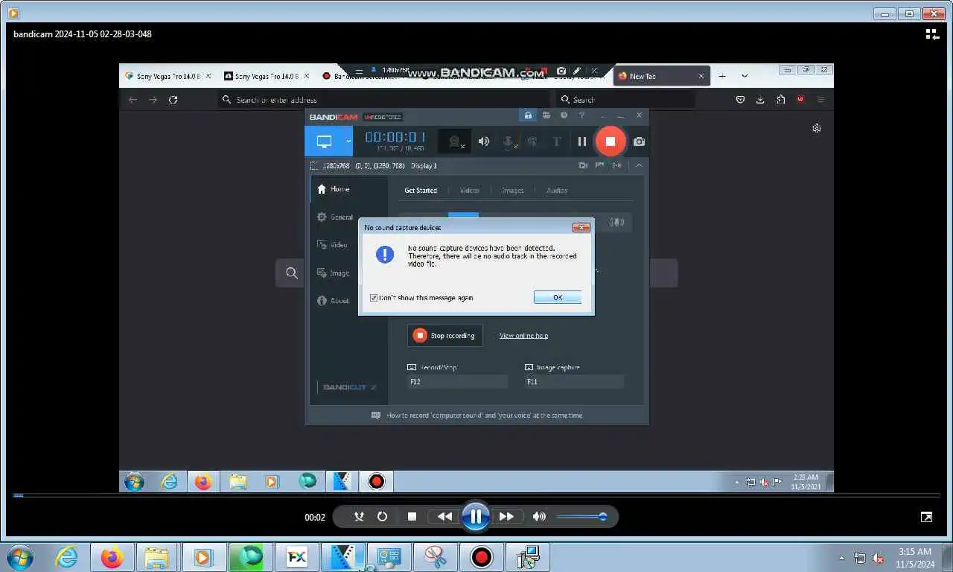Open Firefox from the taskbar
This screenshot has width=953, height=572.
pyautogui.click(x=112, y=557)
